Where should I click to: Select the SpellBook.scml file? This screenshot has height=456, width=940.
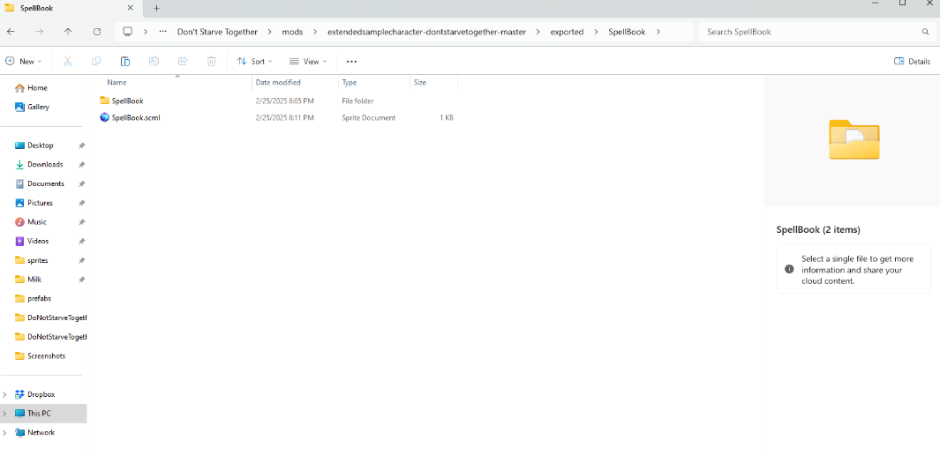136,117
